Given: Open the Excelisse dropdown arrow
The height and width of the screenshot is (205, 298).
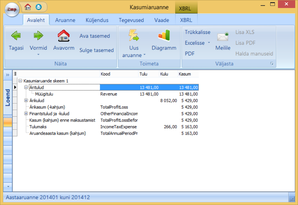Looking at the screenshot, I should pos(209,43).
